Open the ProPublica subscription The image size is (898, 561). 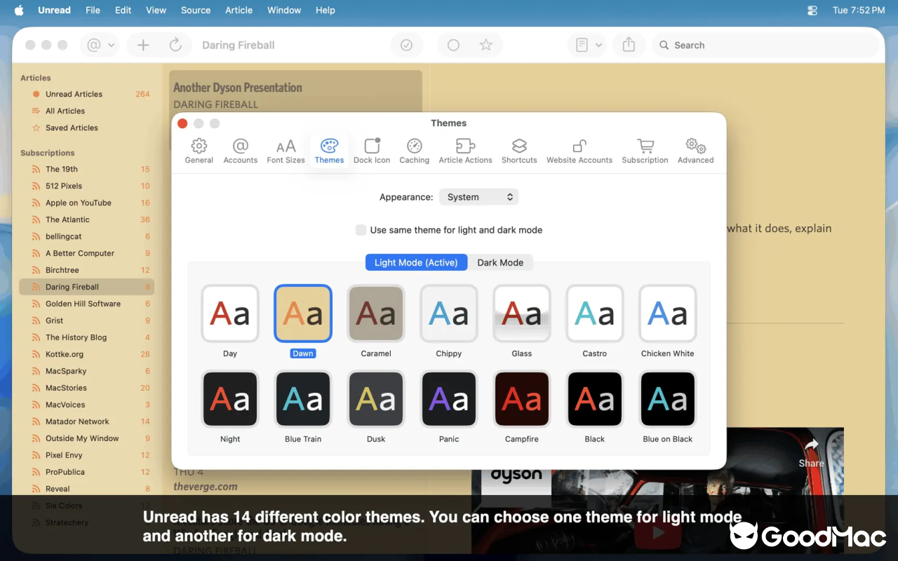[x=86, y=472]
